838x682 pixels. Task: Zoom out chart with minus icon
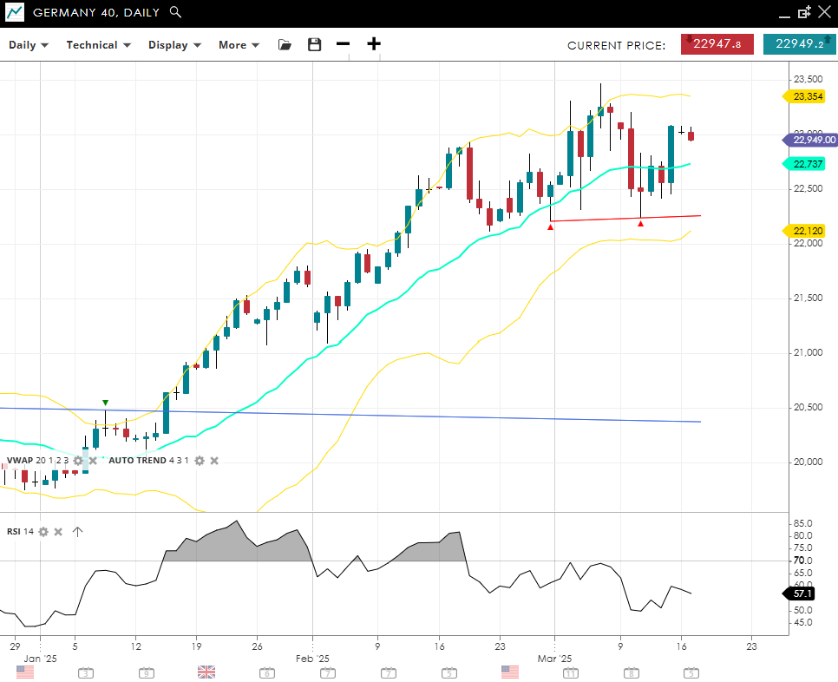pos(344,44)
